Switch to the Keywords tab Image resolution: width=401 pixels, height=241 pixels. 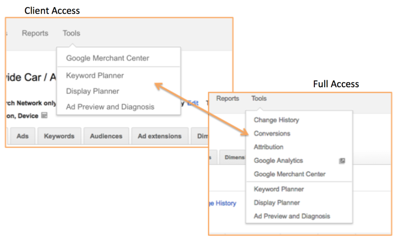pos(60,136)
